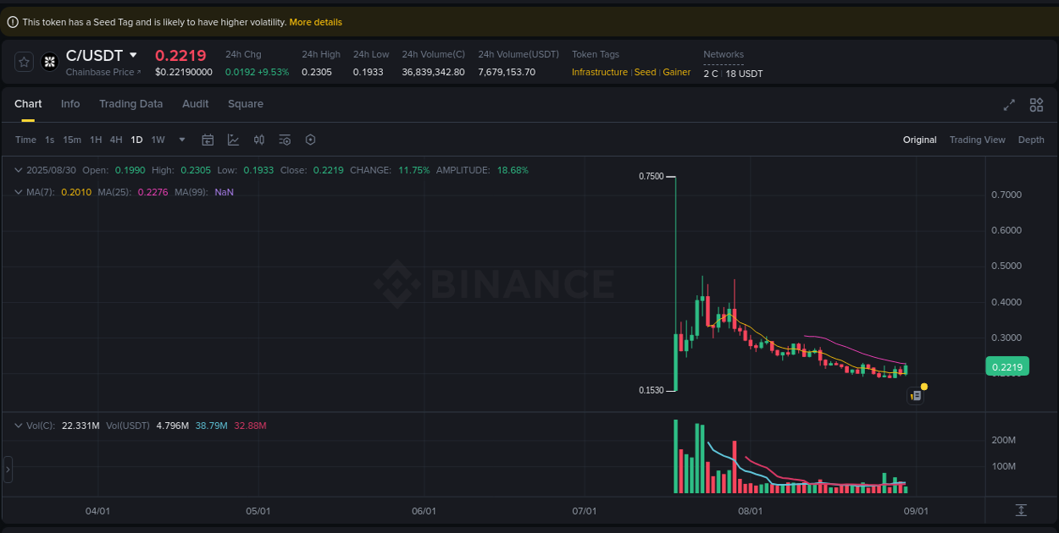The width and height of the screenshot is (1059, 533).
Task: Select the 1W timeframe
Action: 158,139
